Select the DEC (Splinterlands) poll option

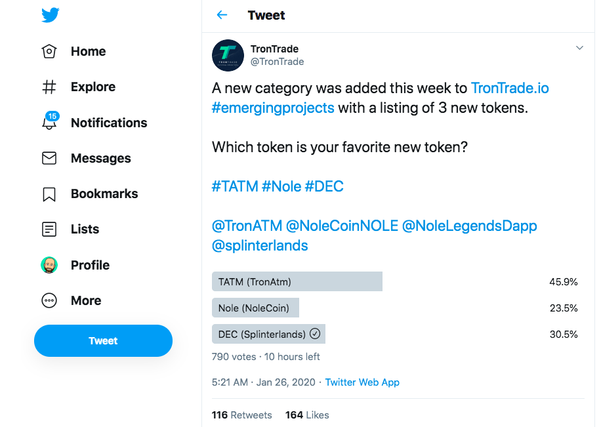click(x=268, y=335)
